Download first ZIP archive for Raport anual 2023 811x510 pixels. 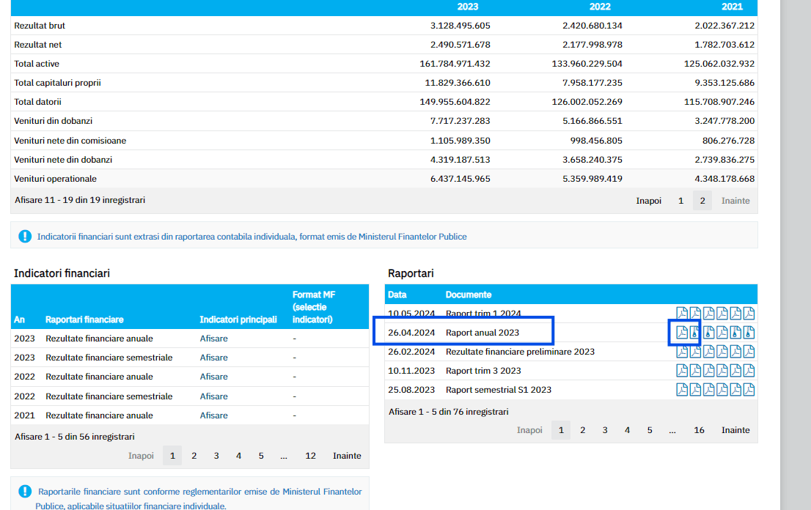point(694,333)
